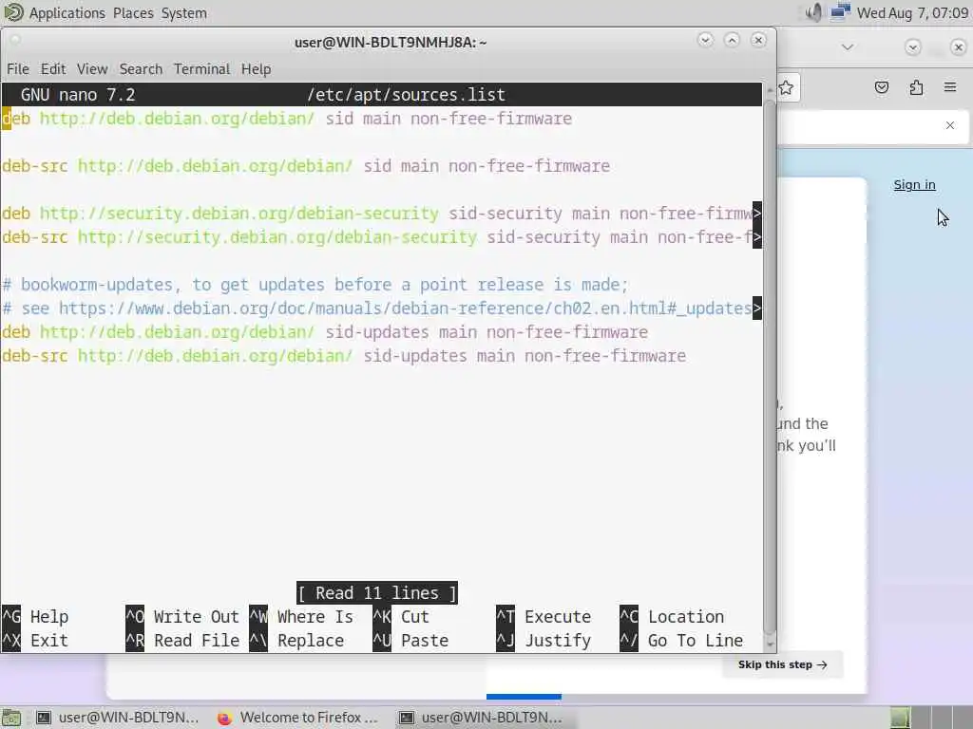This screenshot has height=729, width=973.
Task: Open the Search menu in terminal
Action: [x=141, y=68]
